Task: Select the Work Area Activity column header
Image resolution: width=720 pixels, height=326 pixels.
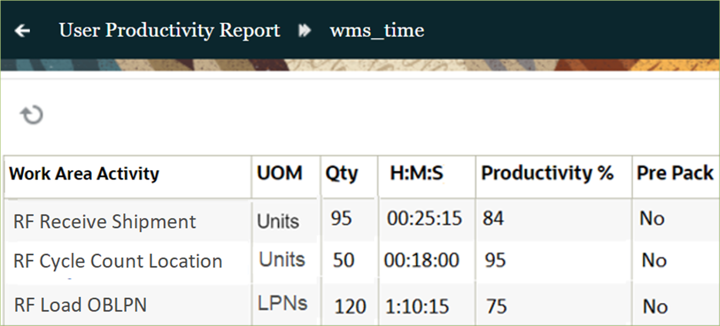Action: (84, 173)
